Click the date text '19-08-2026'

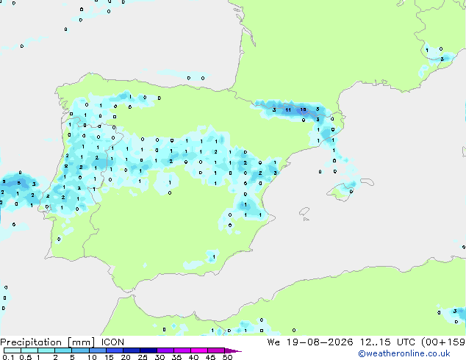[320, 342]
